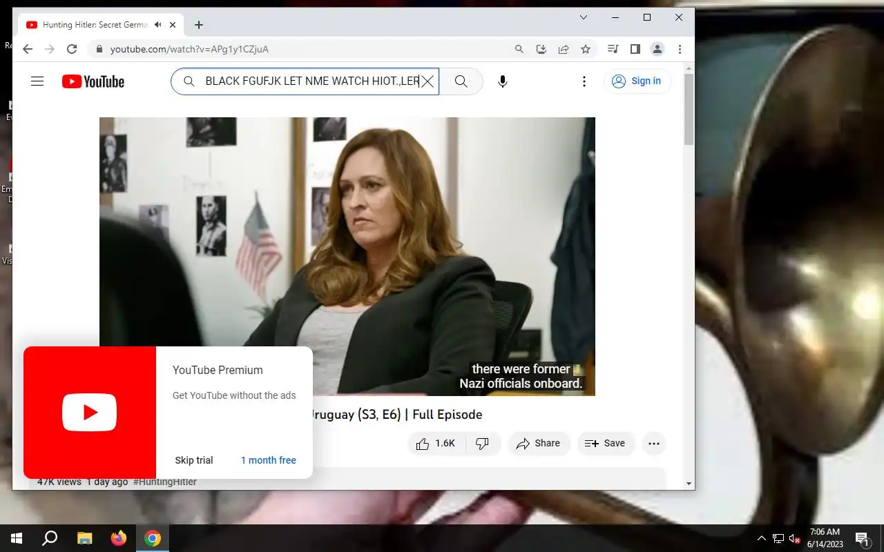Go back in Chrome
884x552 pixels.
tap(28, 49)
